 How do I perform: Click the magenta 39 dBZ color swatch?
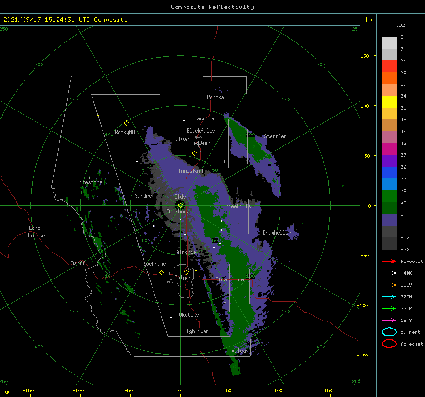(x=389, y=149)
